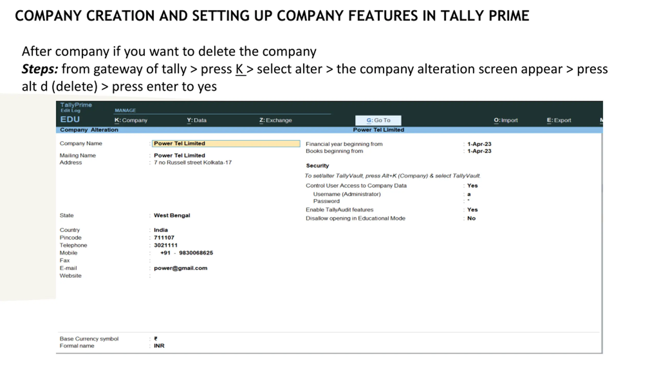This screenshot has height=370, width=659.
Task: Open the O: Import menu
Action: coord(506,120)
